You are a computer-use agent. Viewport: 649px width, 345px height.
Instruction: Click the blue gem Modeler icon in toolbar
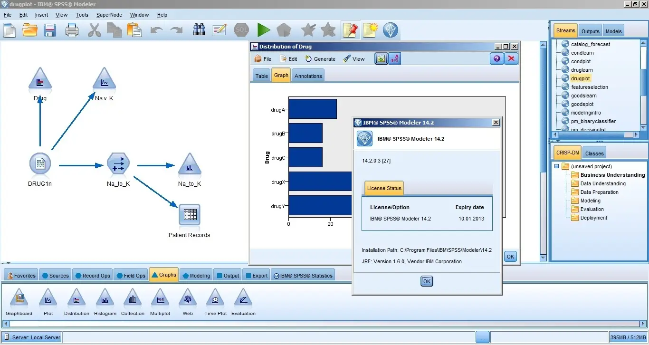(391, 30)
